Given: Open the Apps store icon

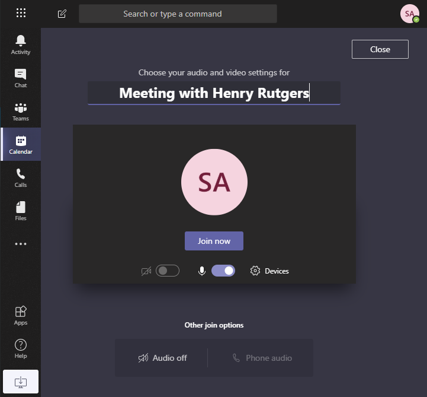Looking at the screenshot, I should coord(21,315).
